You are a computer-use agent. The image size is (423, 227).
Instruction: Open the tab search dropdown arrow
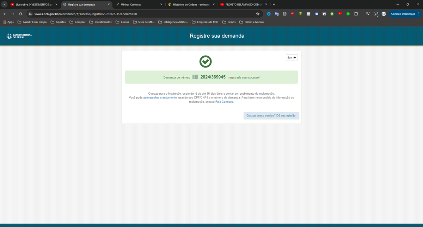tap(4, 5)
